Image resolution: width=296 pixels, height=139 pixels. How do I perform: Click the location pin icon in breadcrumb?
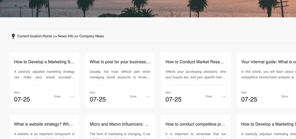pyautogui.click(x=13, y=36)
